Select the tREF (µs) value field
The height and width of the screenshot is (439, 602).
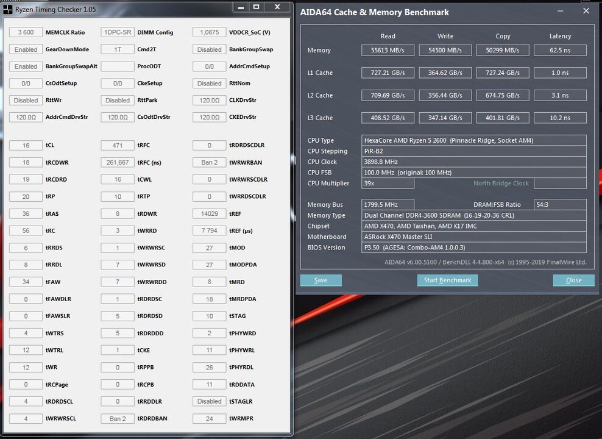tap(209, 230)
